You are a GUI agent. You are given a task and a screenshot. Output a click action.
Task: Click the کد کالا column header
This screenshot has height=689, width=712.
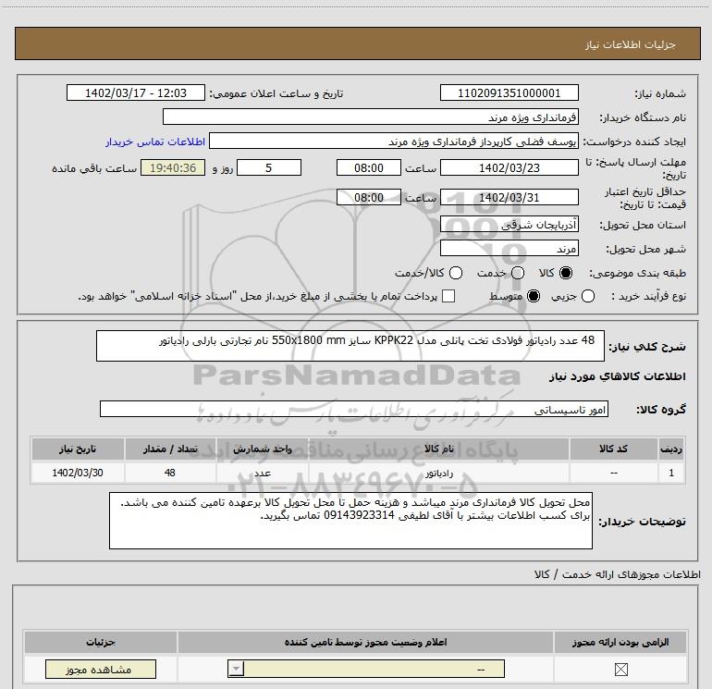(613, 449)
